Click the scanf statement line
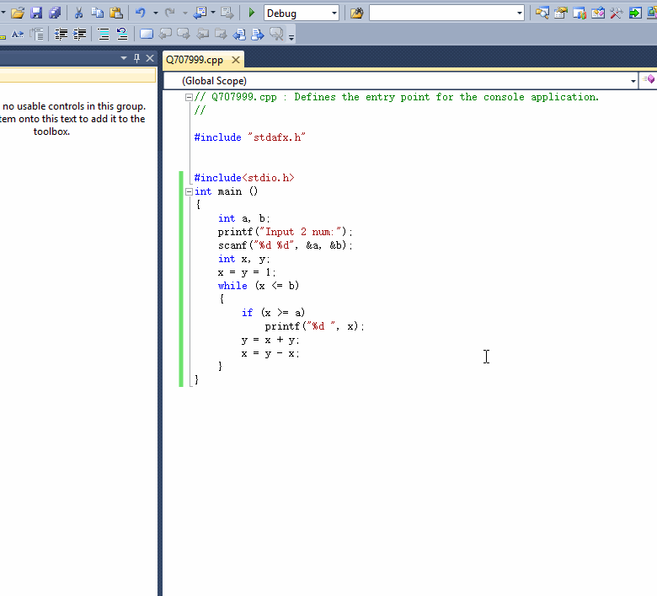The image size is (657, 596). (x=286, y=245)
